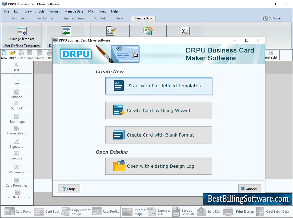The width and height of the screenshot is (293, 218).
Task: Open the File menu
Action: click(7, 11)
